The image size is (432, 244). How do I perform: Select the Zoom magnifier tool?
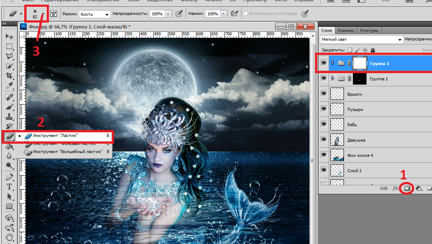click(x=9, y=165)
